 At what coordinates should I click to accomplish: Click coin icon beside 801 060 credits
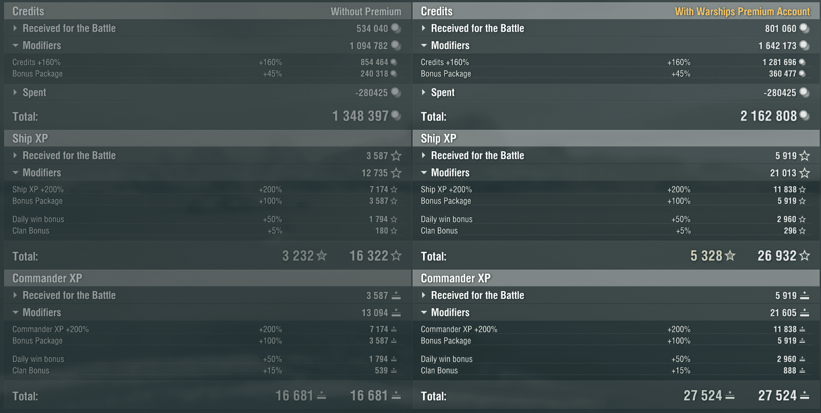(x=804, y=28)
